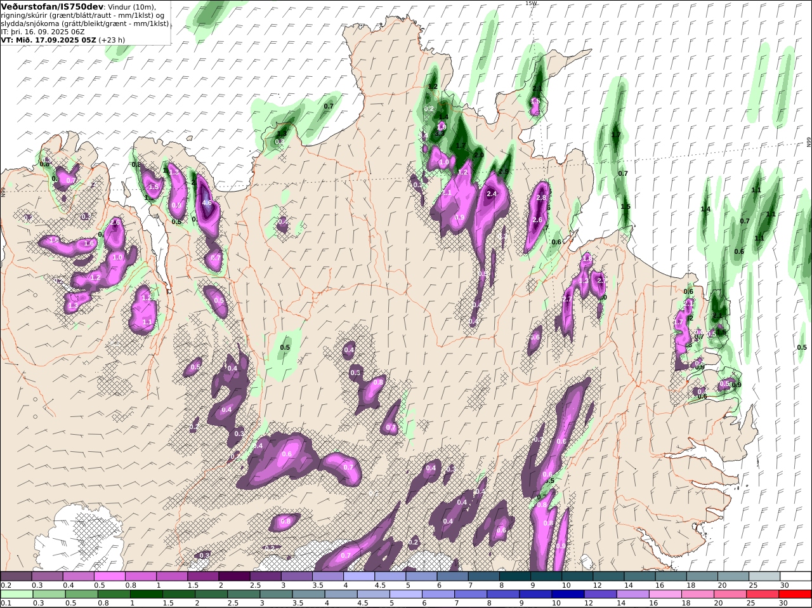
Task: Pick the bright pink 0.5 snow legend swatch
Action: pos(109,576)
